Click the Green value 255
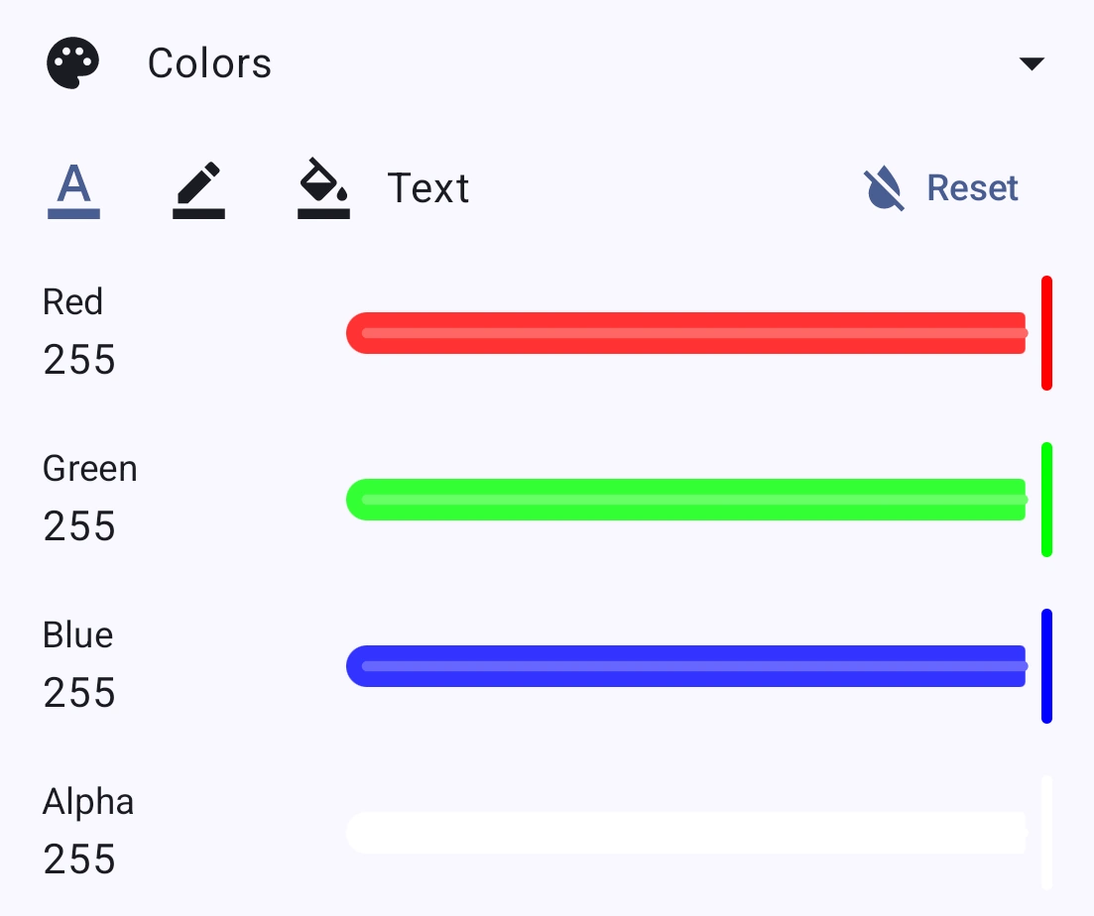Image resolution: width=1094 pixels, height=916 pixels. click(x=78, y=526)
